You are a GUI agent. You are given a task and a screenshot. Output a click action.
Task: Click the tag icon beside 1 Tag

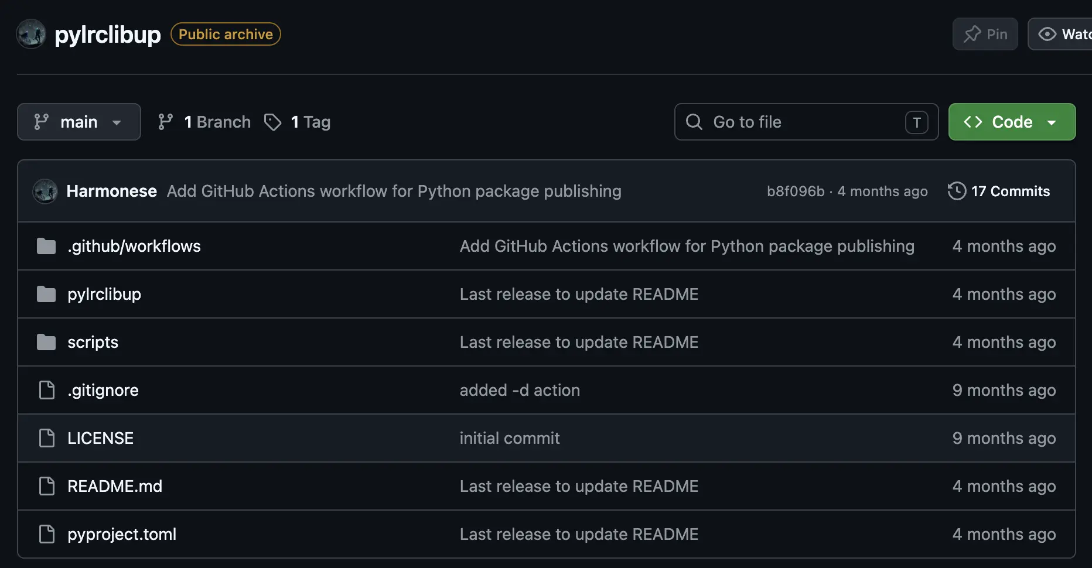273,122
